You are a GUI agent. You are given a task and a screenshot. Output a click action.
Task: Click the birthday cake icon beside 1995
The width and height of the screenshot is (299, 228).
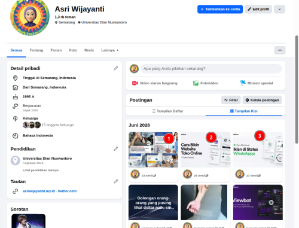click(16, 97)
